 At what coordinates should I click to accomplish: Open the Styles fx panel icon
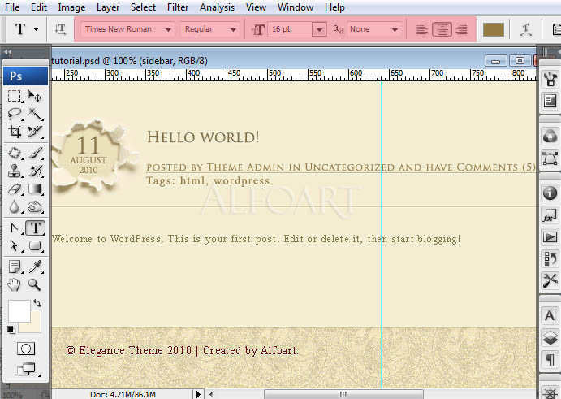[x=550, y=215]
